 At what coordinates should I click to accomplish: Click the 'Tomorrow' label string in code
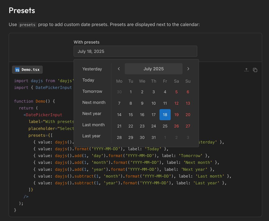pos(190,156)
